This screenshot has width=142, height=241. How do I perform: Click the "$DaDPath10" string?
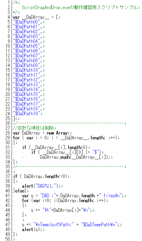click(27, 70)
